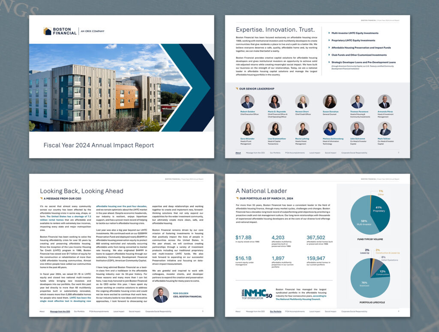The height and width of the screenshot is (332, 439).
Task: Select Sara Ahlander's headshot
Action: coord(247,129)
